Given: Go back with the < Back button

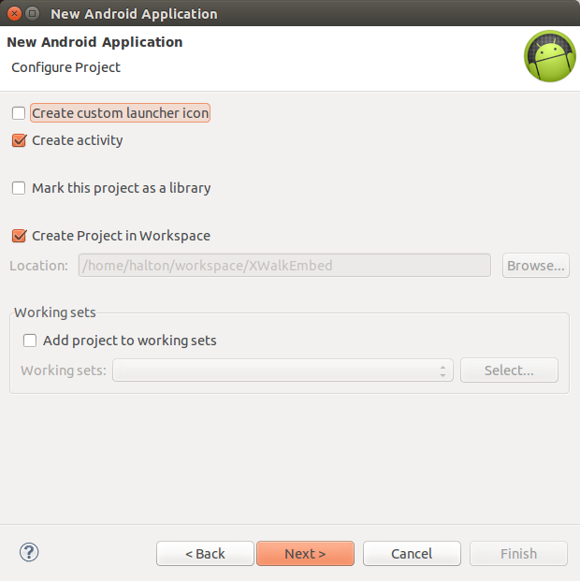Looking at the screenshot, I should click(x=205, y=554).
